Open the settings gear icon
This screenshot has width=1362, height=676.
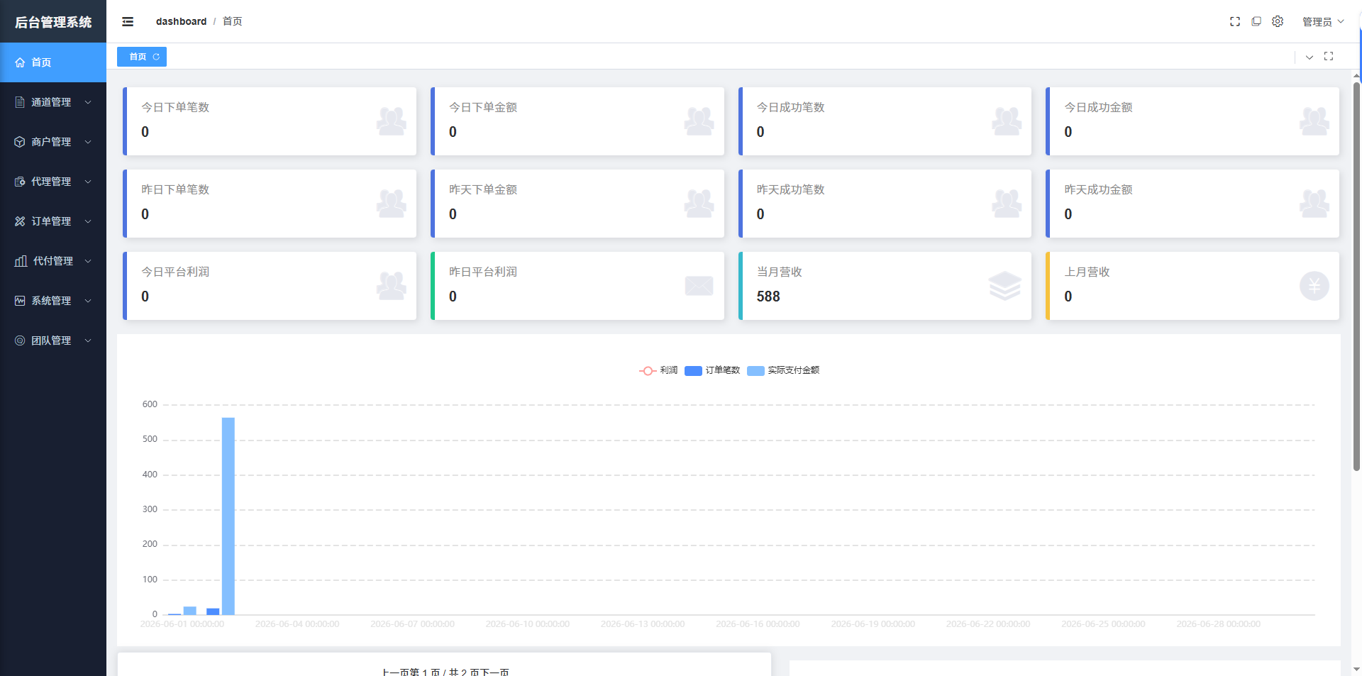(x=1278, y=22)
